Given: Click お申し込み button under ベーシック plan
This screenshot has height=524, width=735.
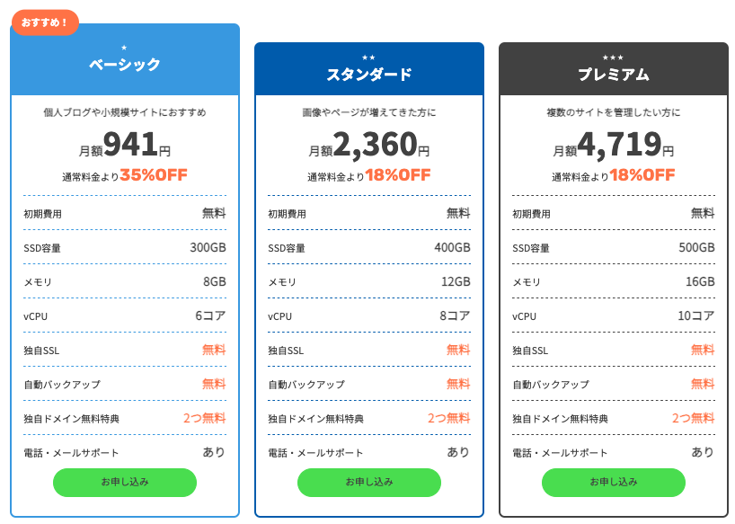Looking at the screenshot, I should pyautogui.click(x=125, y=482).
